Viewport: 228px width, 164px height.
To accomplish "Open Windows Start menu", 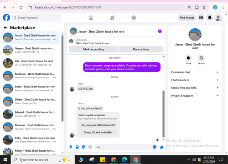I will (x=5, y=159).
